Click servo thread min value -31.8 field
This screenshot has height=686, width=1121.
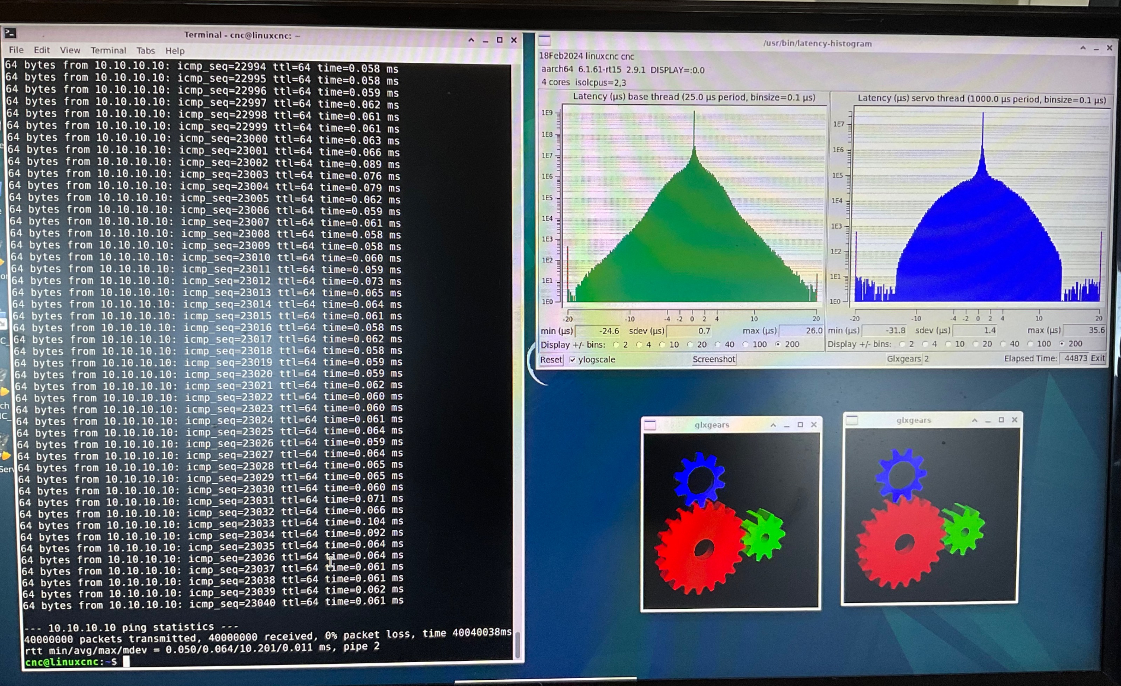[x=884, y=330]
